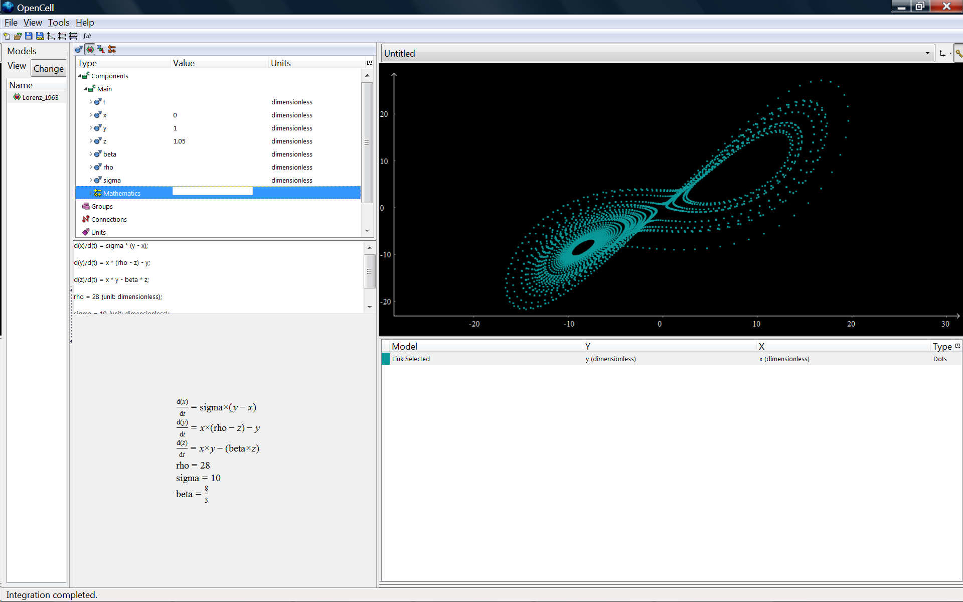
Task: Toggle the graph key legend button
Action: 958,53
